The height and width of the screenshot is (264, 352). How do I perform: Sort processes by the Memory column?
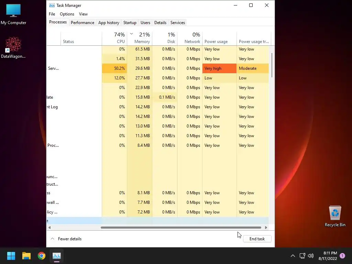tap(140, 38)
